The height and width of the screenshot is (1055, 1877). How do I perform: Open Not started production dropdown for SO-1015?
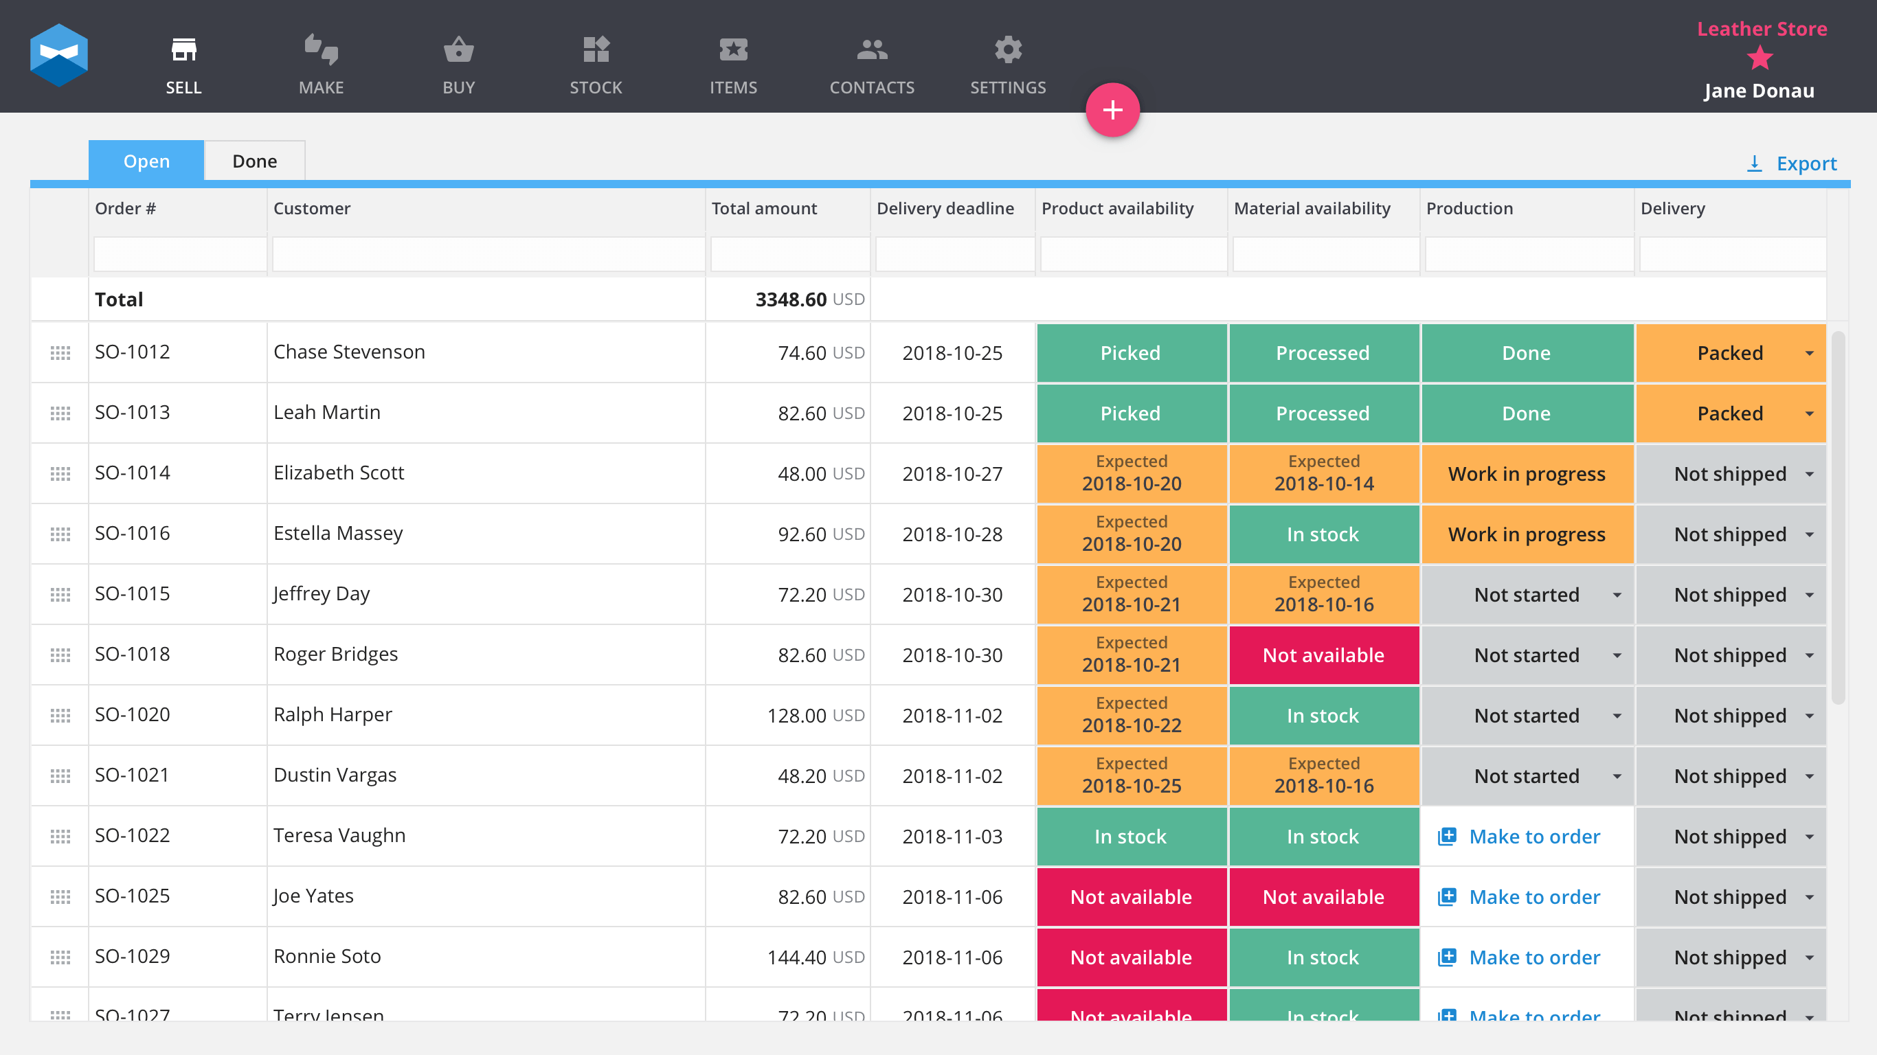[1617, 595]
